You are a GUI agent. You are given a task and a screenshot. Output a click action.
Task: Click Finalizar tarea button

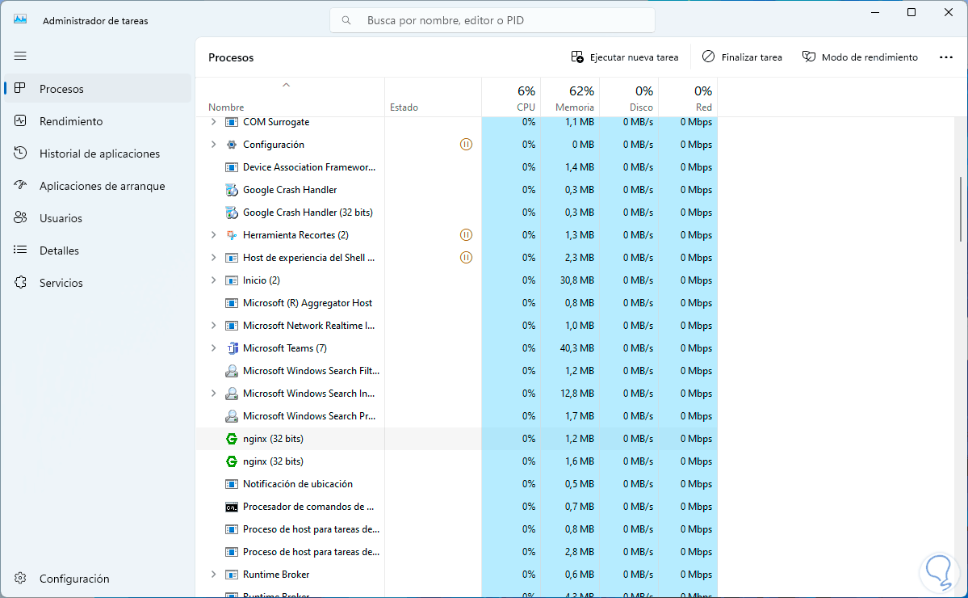click(742, 57)
